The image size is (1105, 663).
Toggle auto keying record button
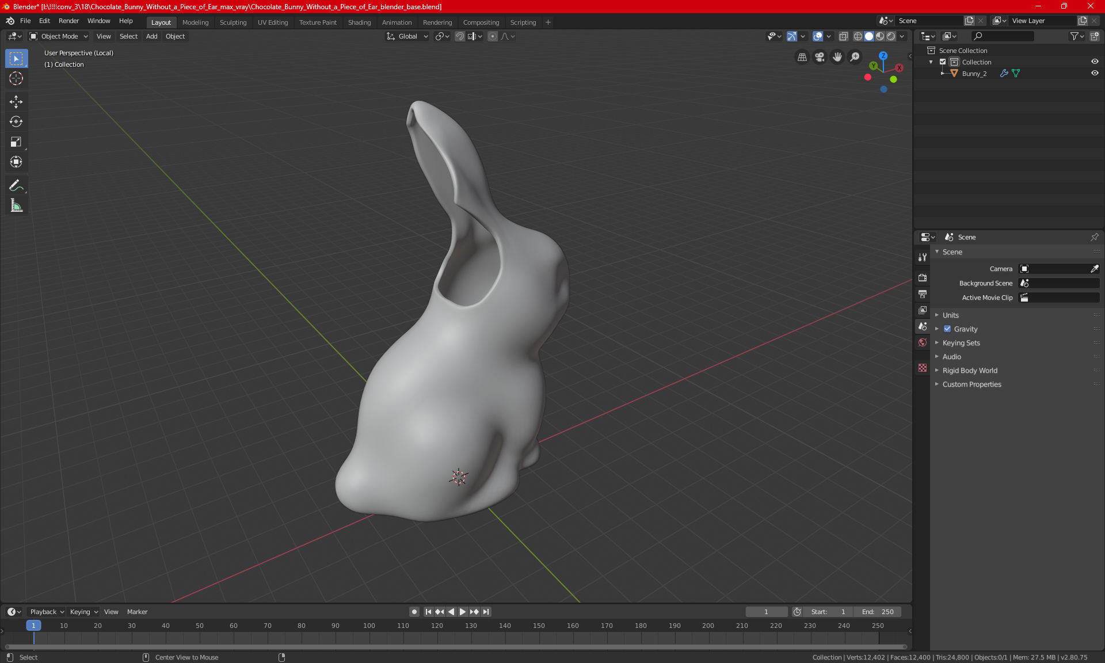coord(414,612)
